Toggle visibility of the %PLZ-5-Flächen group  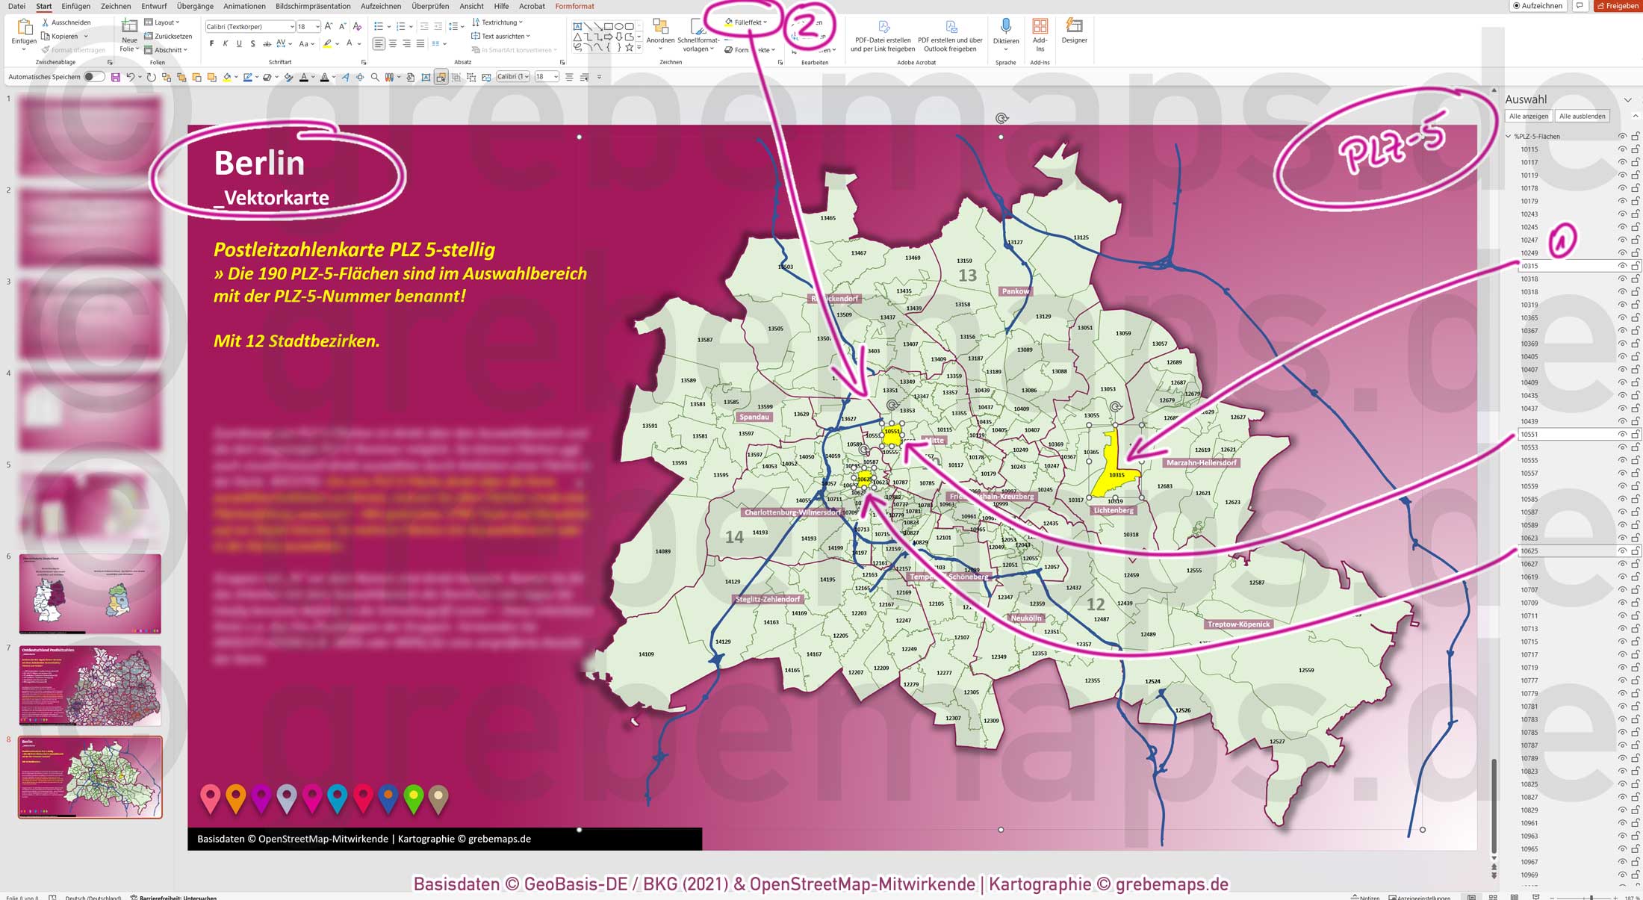[1622, 136]
